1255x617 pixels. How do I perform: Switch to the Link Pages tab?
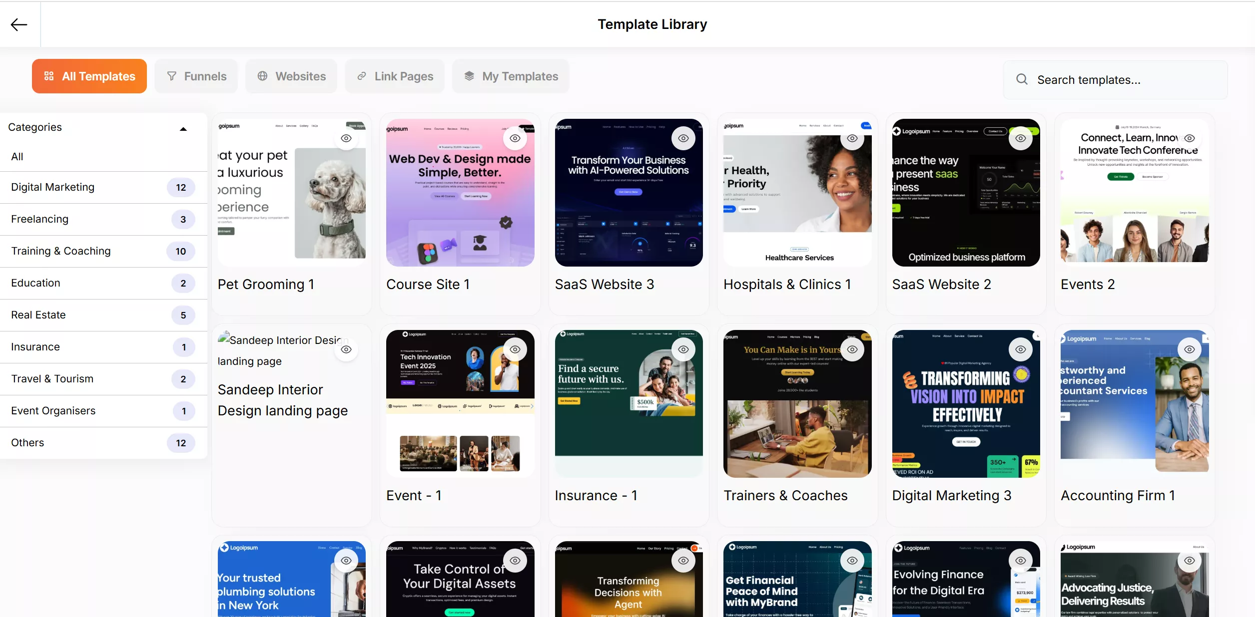pos(395,76)
